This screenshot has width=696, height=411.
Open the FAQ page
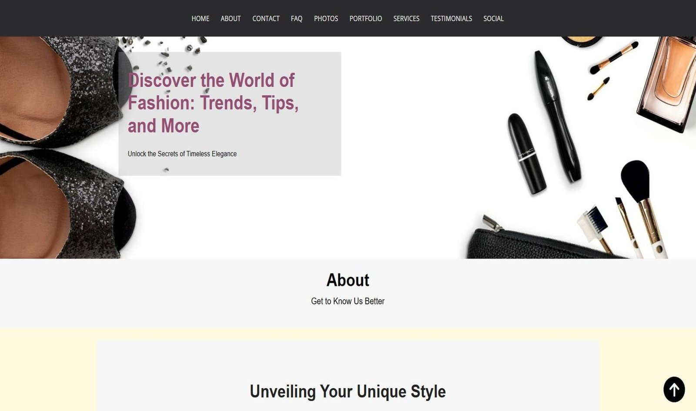(x=296, y=19)
